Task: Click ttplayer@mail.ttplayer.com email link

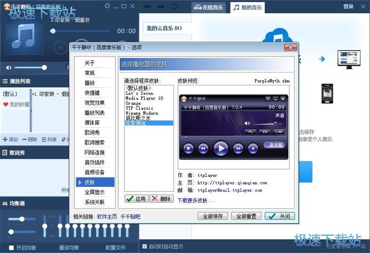Action: tap(230, 190)
